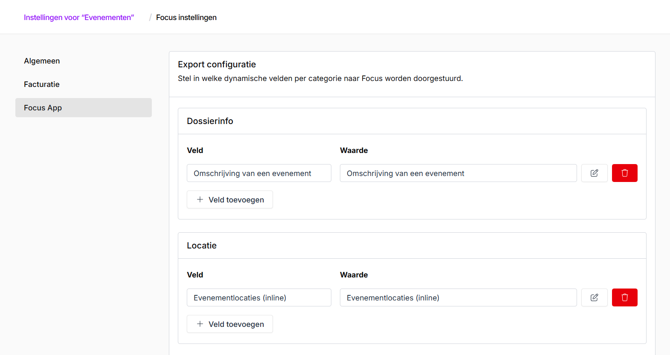Click the Export configuratie title
This screenshot has height=355, width=670.
point(217,64)
